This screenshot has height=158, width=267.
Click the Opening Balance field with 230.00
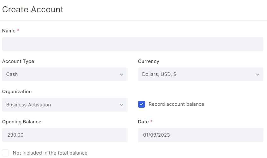(65, 135)
